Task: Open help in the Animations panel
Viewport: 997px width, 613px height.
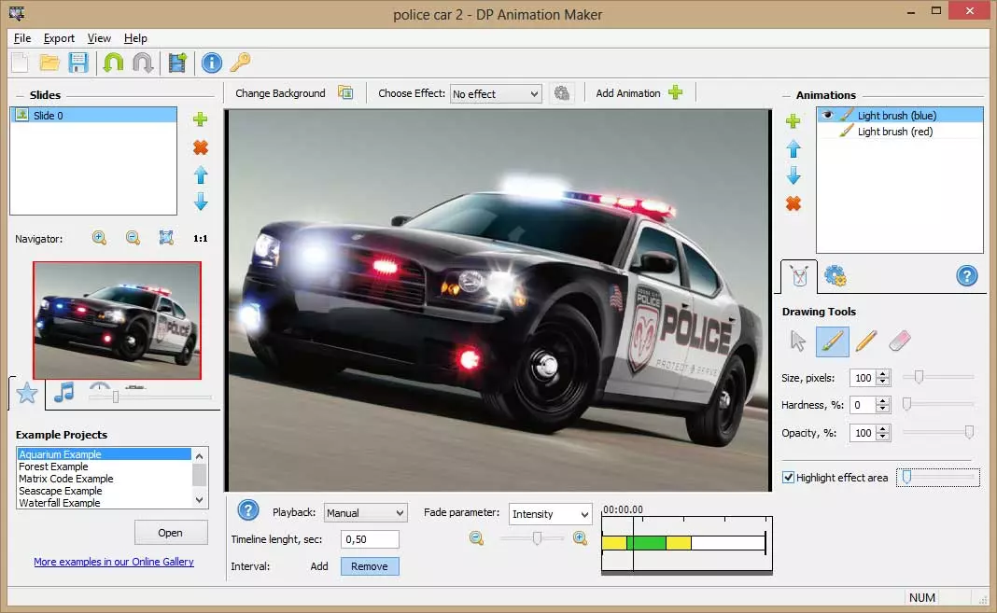Action: (x=966, y=275)
